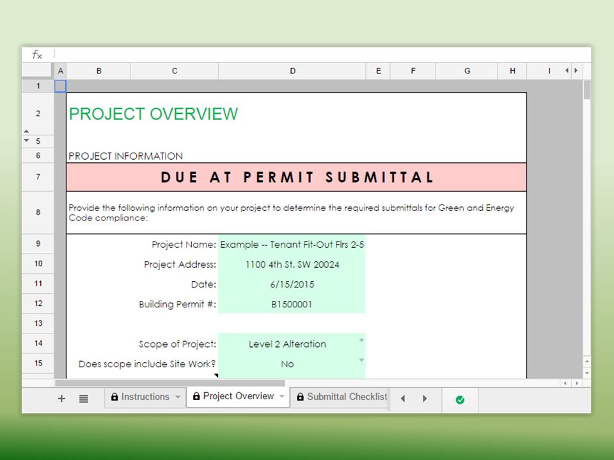Select row 14 header
Screen dimensions: 614x460
(38, 344)
